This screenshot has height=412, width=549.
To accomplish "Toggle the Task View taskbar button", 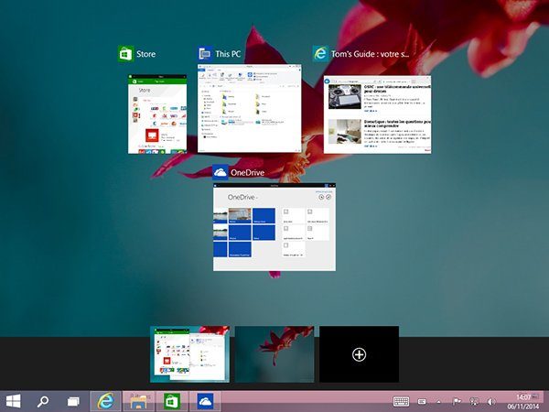I will (x=73, y=401).
